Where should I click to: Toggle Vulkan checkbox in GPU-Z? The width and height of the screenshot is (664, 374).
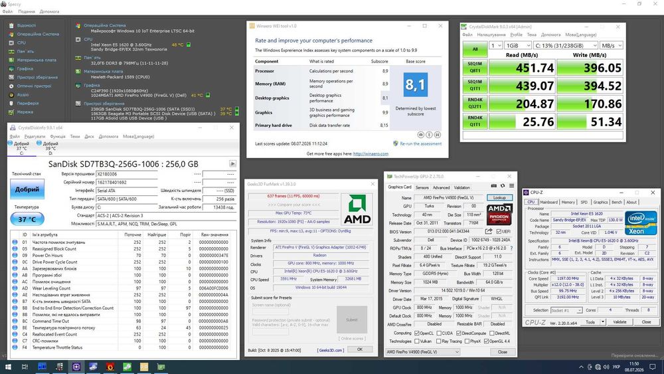[417, 341]
